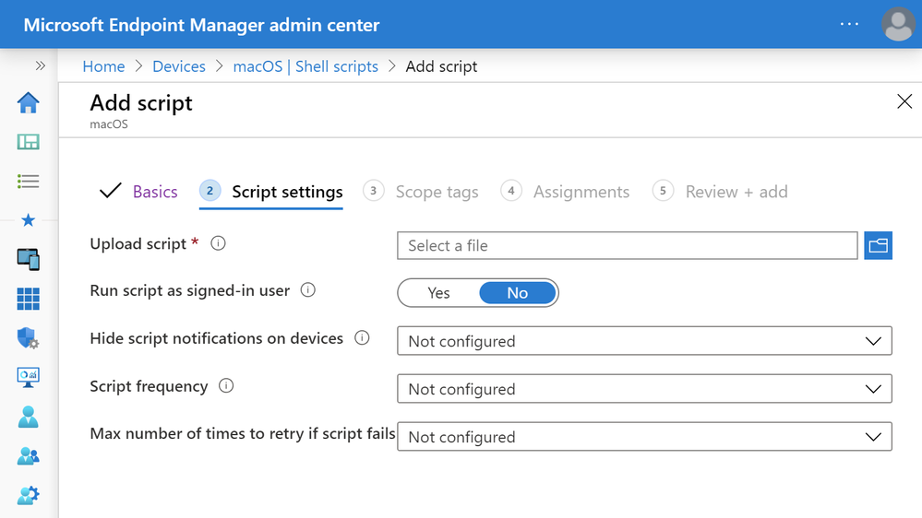
Task: Open the account avatar in header
Action: pos(898,24)
